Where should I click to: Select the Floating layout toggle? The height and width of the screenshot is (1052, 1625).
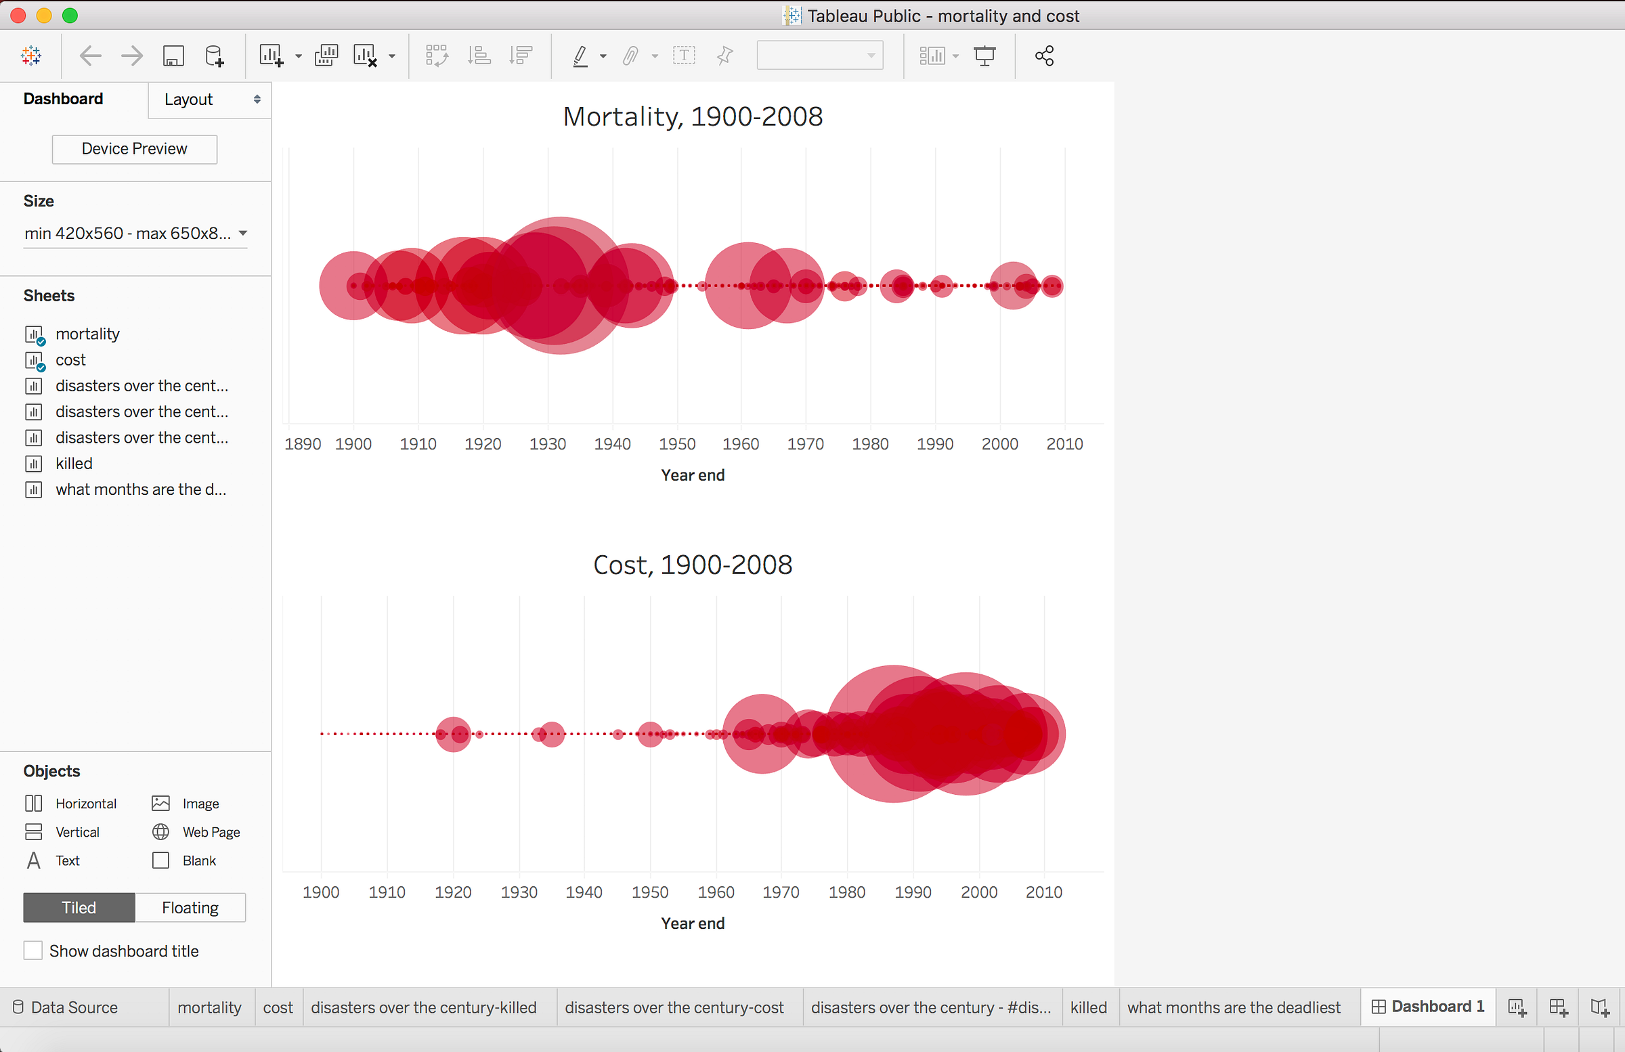[190, 907]
